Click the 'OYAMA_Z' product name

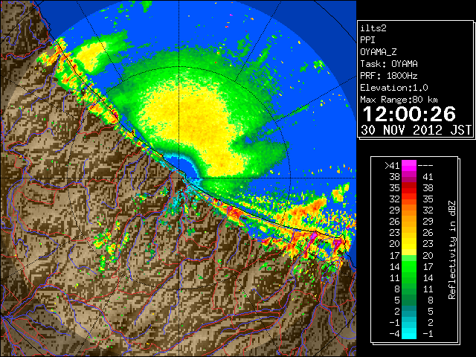[379, 52]
